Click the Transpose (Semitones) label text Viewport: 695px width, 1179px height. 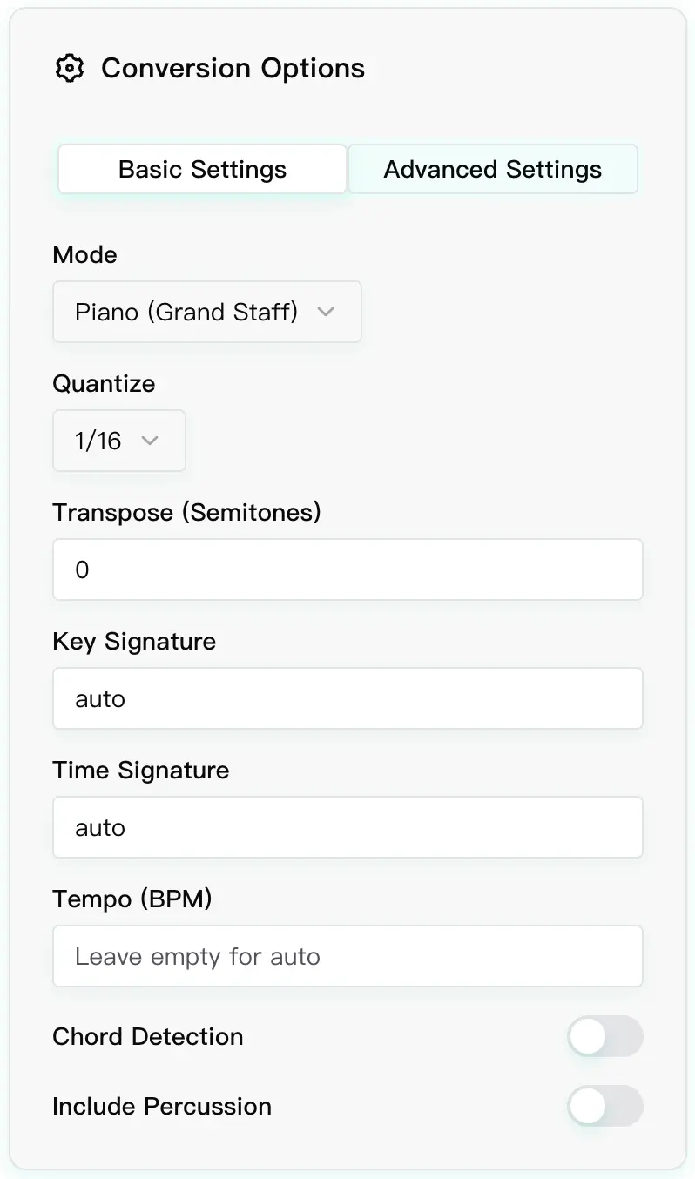pos(186,513)
